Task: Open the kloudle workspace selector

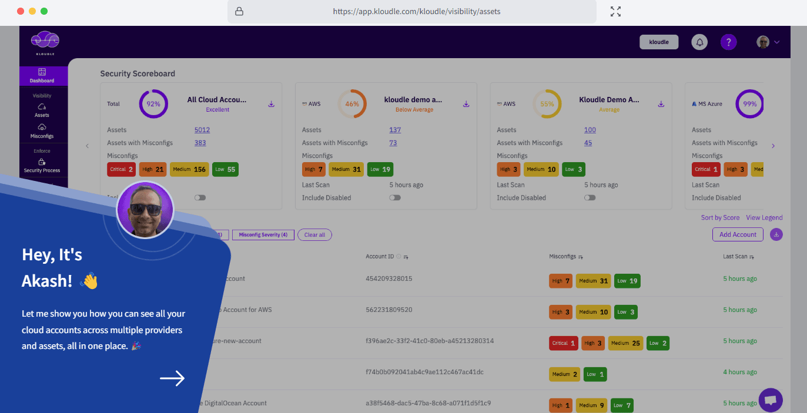Action: [x=658, y=42]
